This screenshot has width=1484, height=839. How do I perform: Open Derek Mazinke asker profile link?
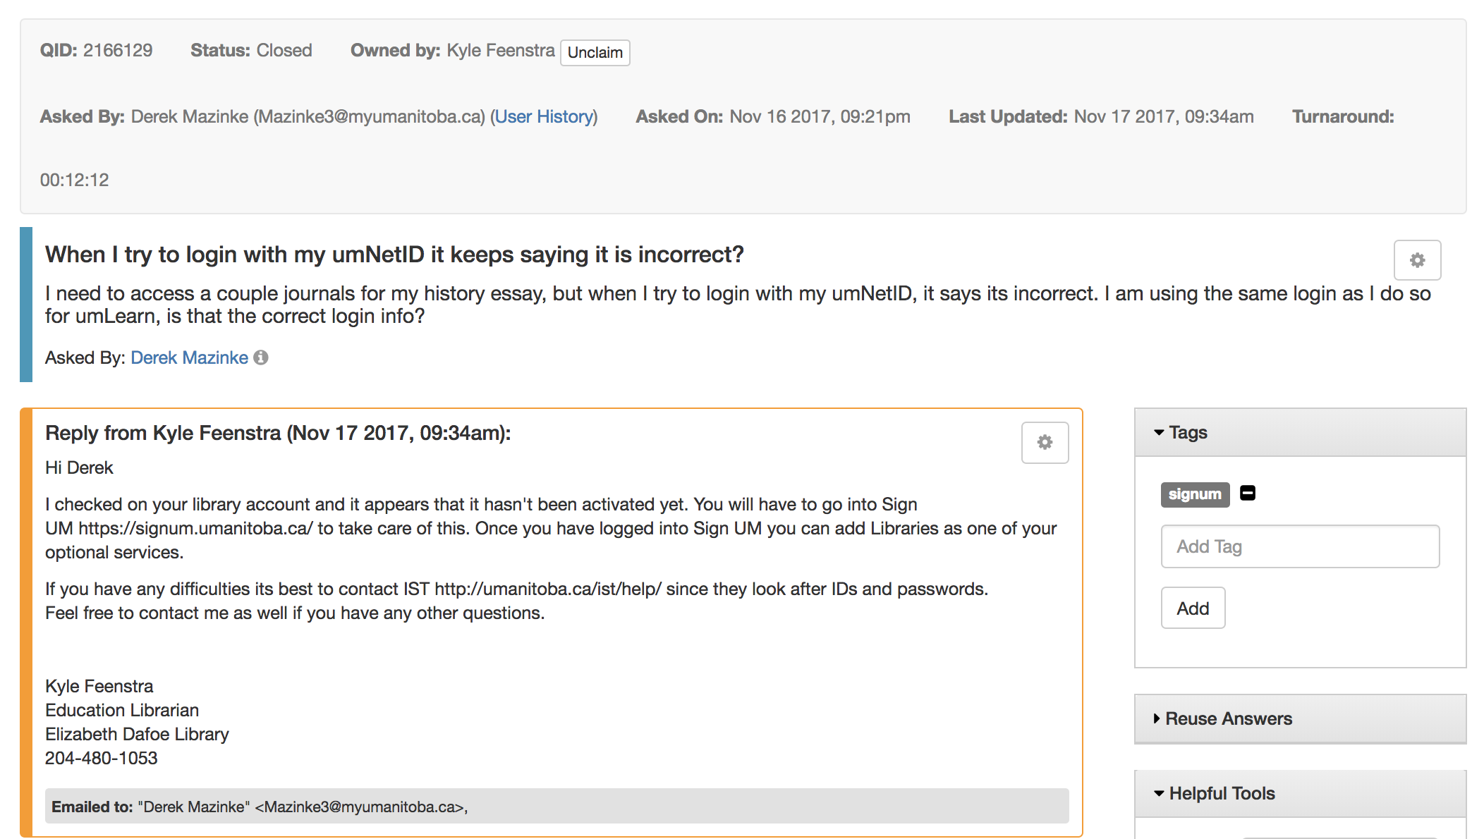click(189, 357)
